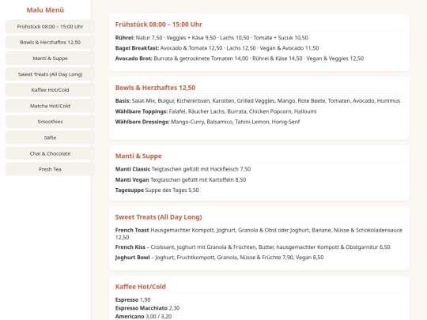
Task: Select Manti Vegan item line
Action: 180,179
